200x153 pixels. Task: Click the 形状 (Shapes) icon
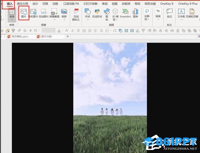click(88, 13)
